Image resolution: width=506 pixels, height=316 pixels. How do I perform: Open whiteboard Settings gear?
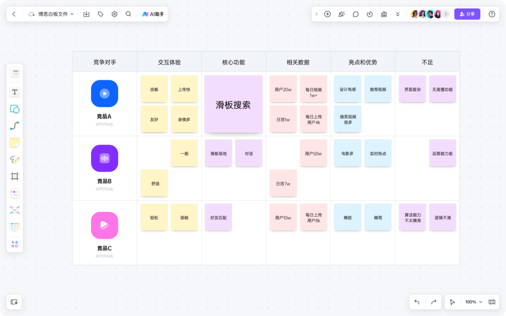coord(114,14)
